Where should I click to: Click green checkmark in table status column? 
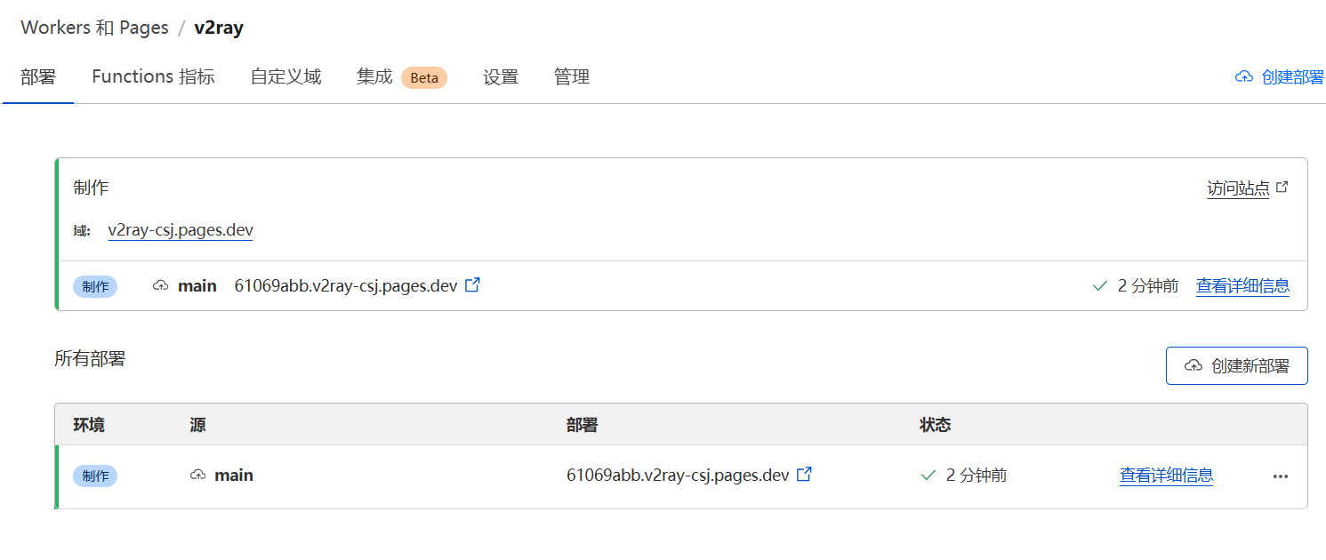928,476
